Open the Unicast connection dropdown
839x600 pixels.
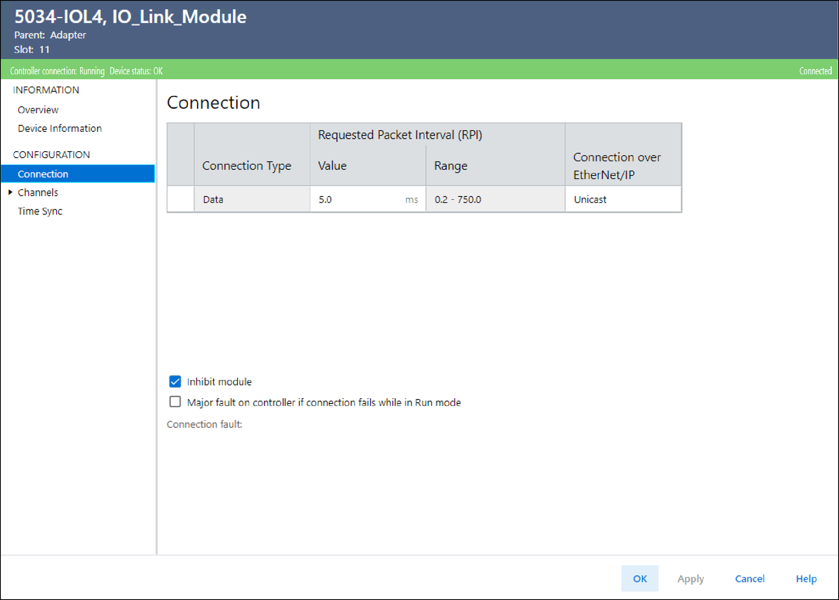(x=622, y=200)
